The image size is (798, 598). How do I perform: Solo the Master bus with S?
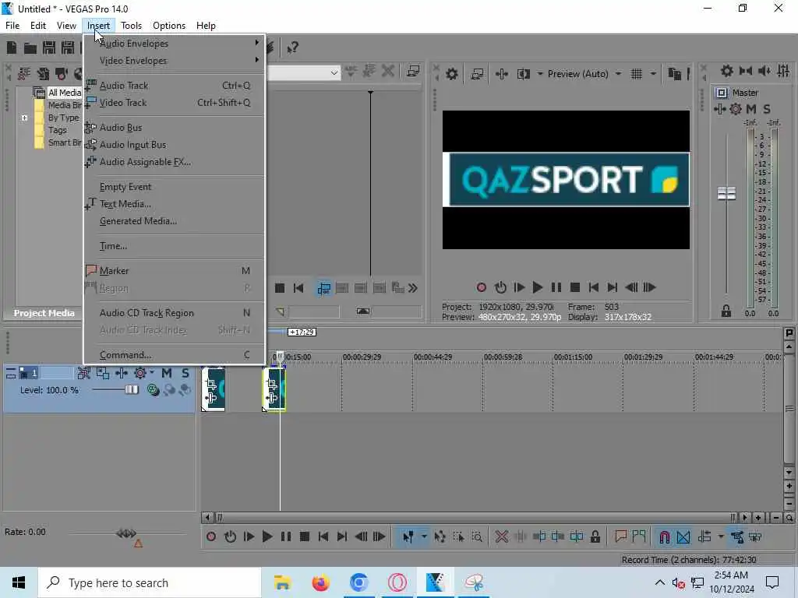pos(767,109)
